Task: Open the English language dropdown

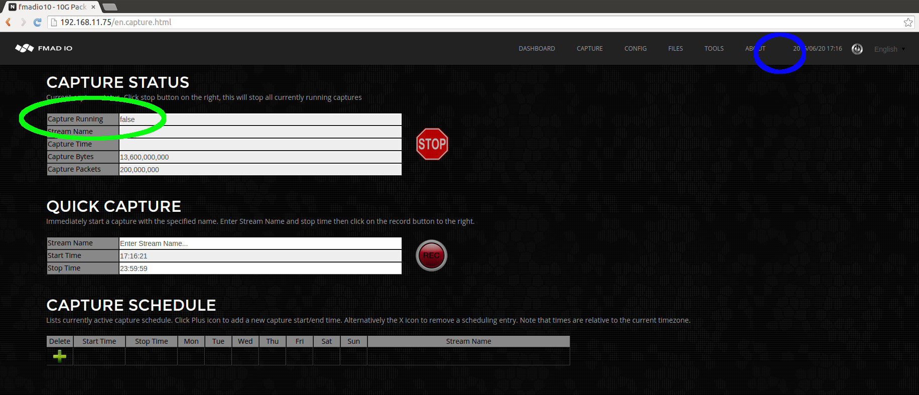Action: click(889, 49)
